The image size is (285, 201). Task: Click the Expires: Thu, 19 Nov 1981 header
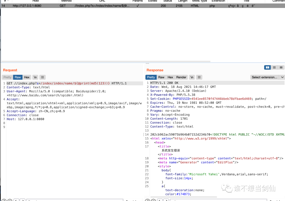click(186, 103)
